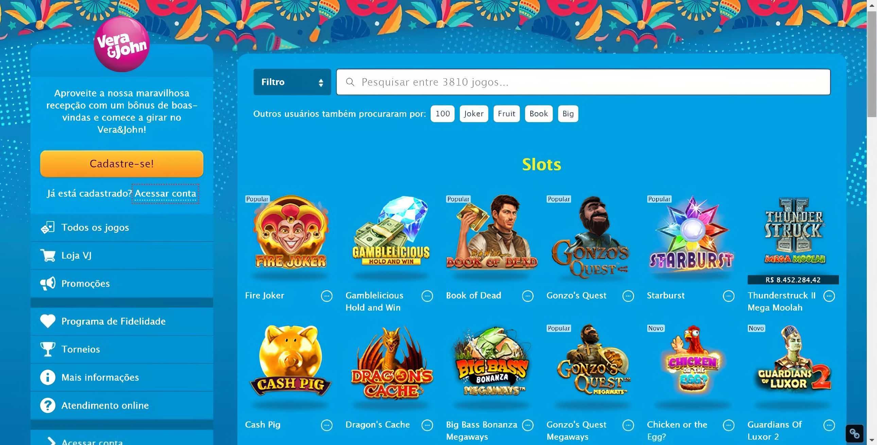The image size is (877, 445).
Task: Open more options for Starburst
Action: pyautogui.click(x=728, y=296)
